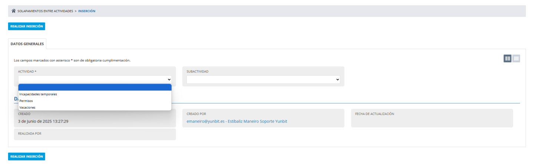Click the Subactividad field label
The image size is (534, 164).
pos(197,72)
